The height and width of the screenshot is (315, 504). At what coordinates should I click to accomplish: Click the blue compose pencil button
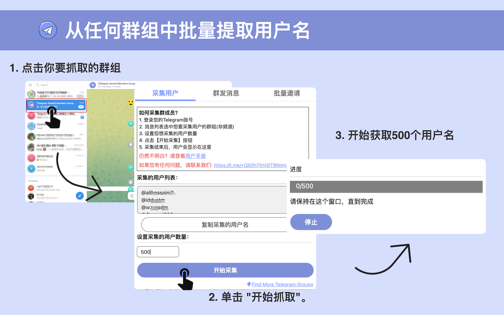click(x=80, y=195)
